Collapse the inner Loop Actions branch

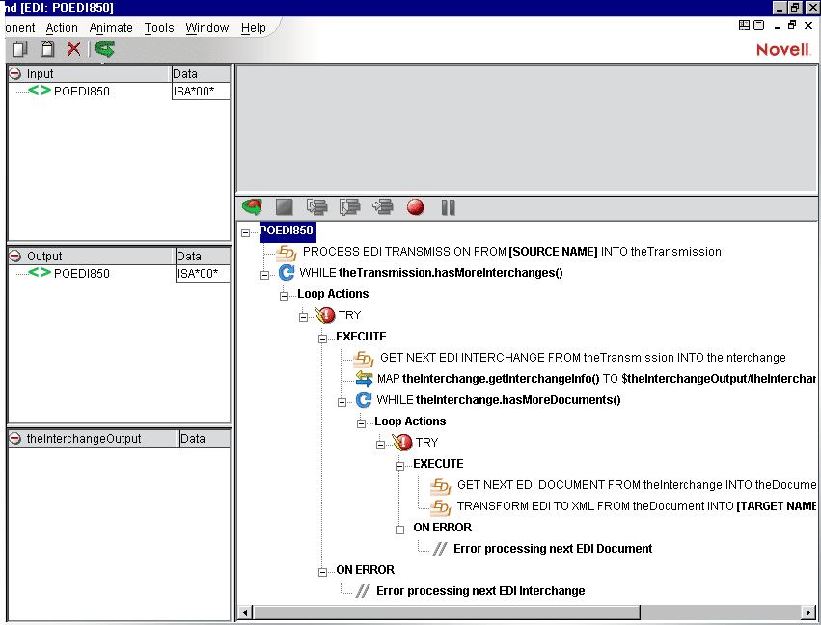361,421
